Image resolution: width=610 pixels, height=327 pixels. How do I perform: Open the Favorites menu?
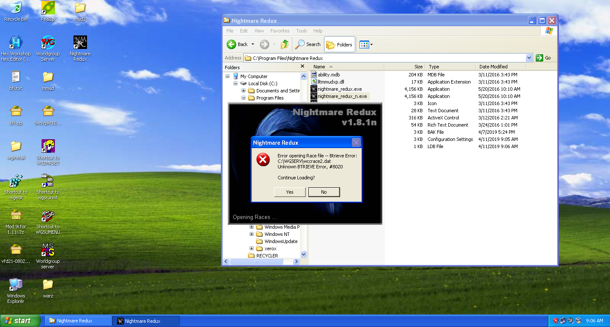[280, 31]
